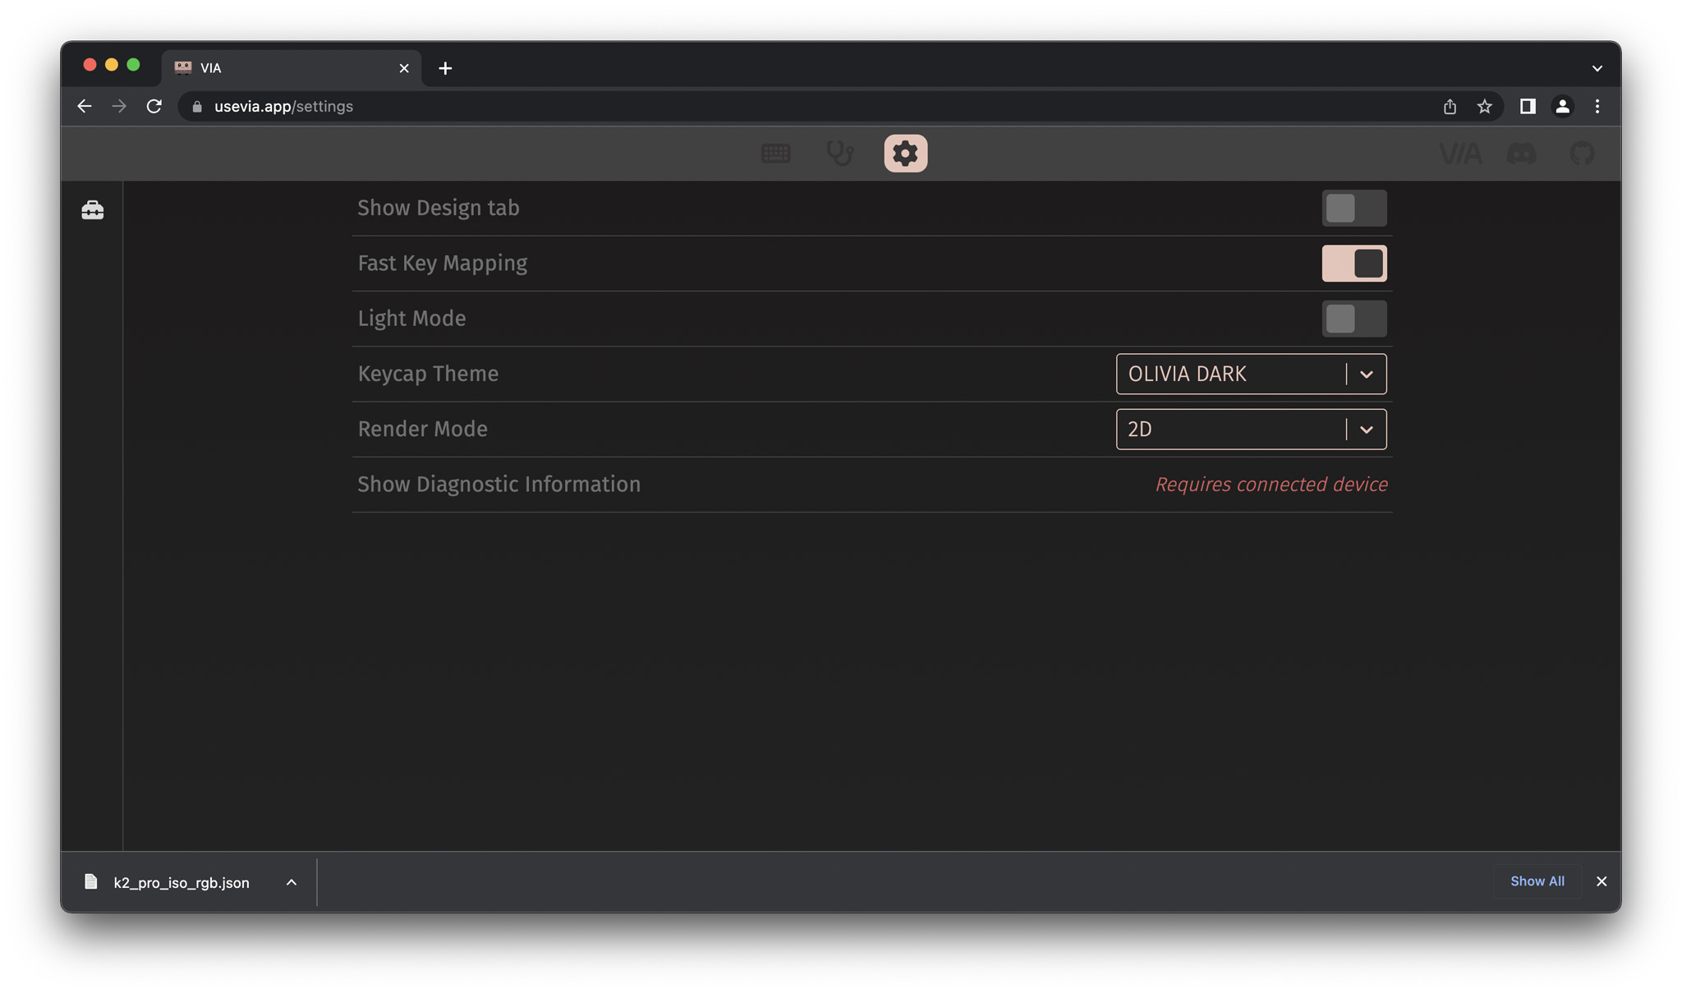Click the toolbox icon in sidebar
Image resolution: width=1682 pixels, height=993 pixels.
coord(93,210)
